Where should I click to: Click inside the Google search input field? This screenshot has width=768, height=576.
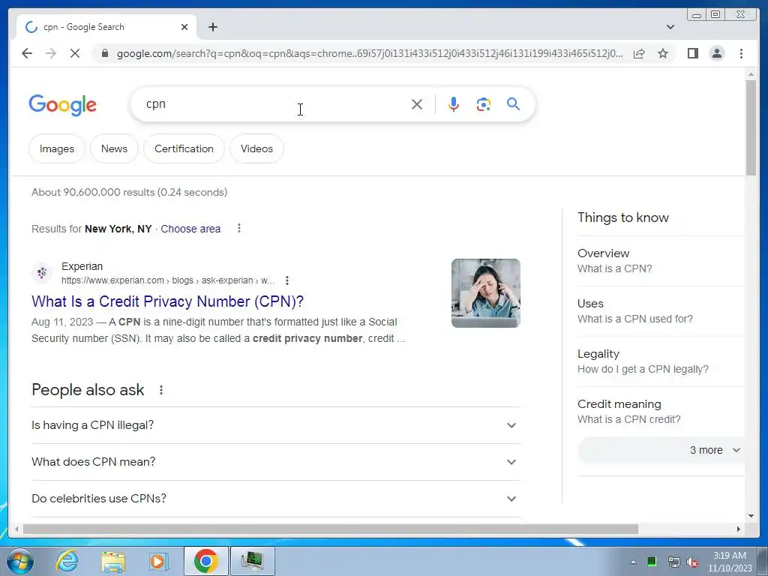[x=274, y=103]
